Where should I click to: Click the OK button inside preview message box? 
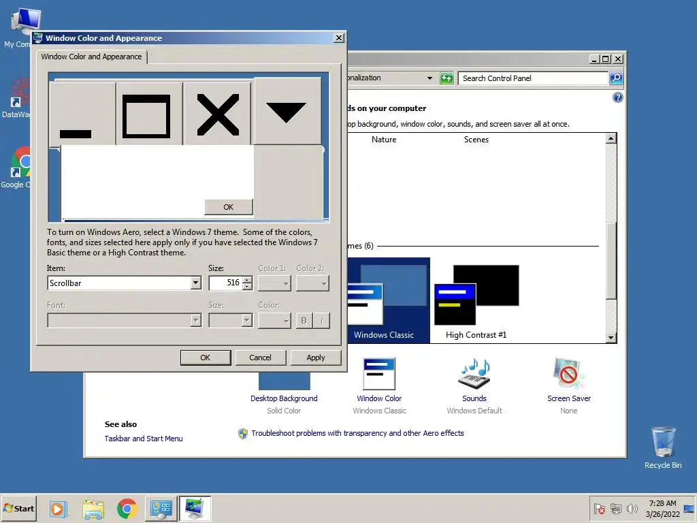(x=229, y=207)
